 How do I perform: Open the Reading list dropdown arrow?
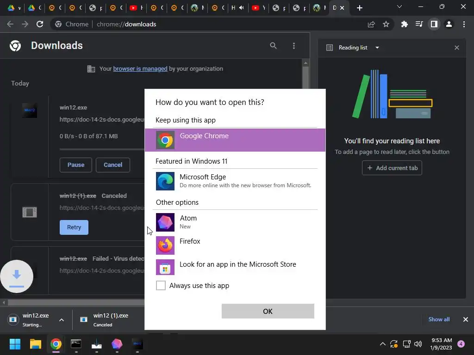tap(377, 48)
